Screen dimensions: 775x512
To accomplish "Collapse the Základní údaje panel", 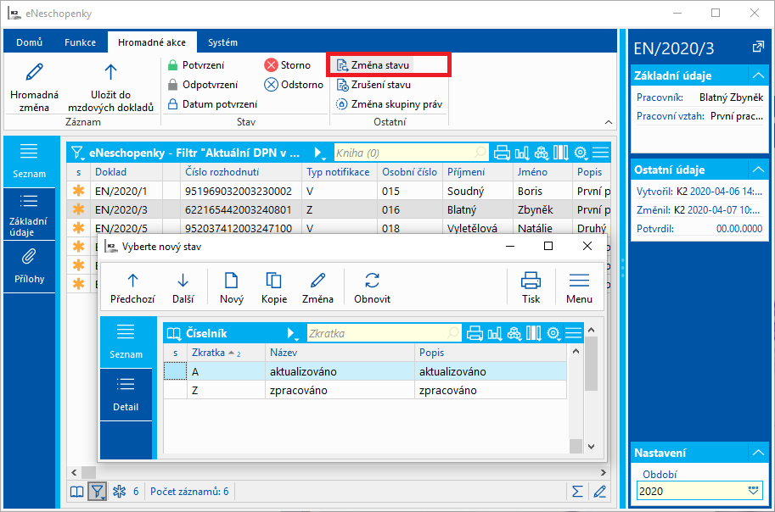I will click(758, 75).
